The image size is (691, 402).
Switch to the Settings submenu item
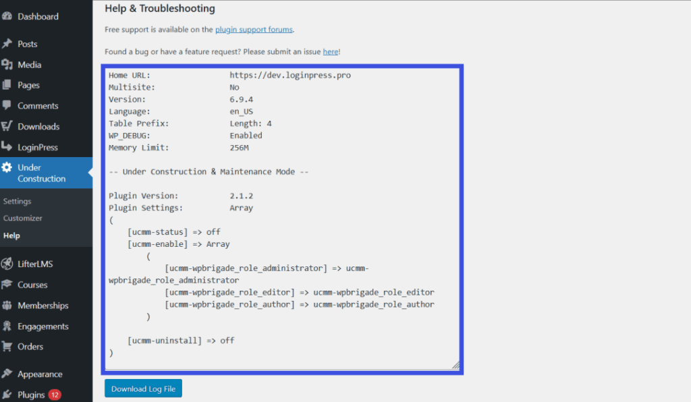[x=17, y=200]
